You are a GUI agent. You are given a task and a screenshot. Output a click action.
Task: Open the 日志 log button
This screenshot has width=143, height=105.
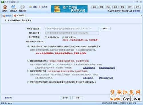point(108,7)
